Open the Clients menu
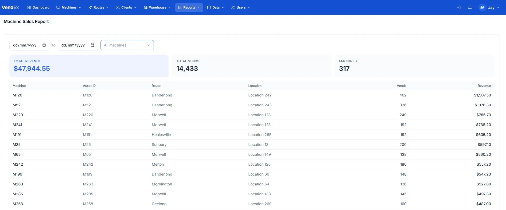506x210 pixels. pos(126,7)
